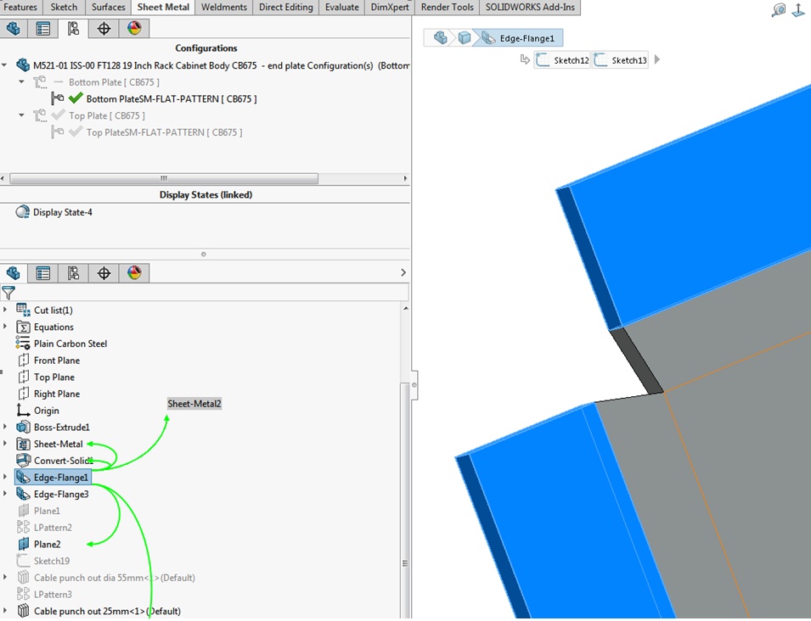Viewport: 811px width, 621px height.
Task: Open the ConfigurationManager tab in top panel
Action: 73,28
